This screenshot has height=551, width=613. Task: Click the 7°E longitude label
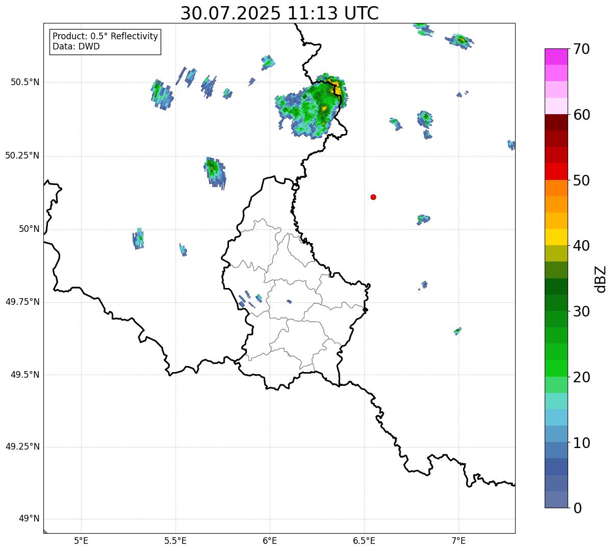tap(458, 540)
